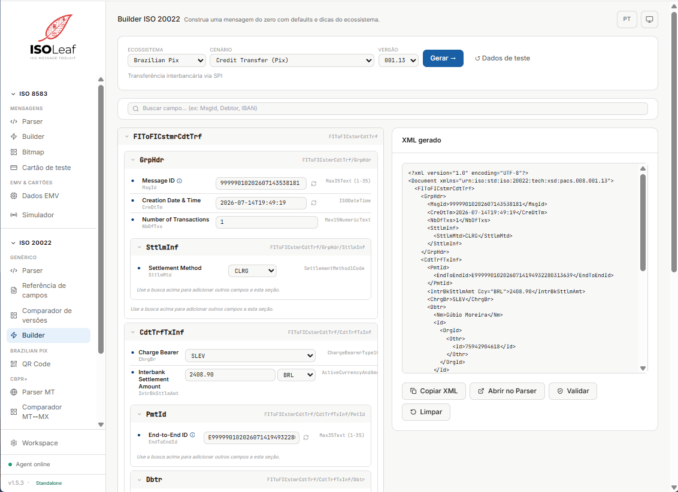Viewport: 678px width, 492px height.
Task: Open Comparador de versões
Action: point(49,315)
